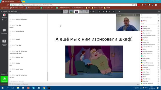Select the fifth slide thumbnail in the strip
The image size is (161, 90).
[x=87, y=11]
